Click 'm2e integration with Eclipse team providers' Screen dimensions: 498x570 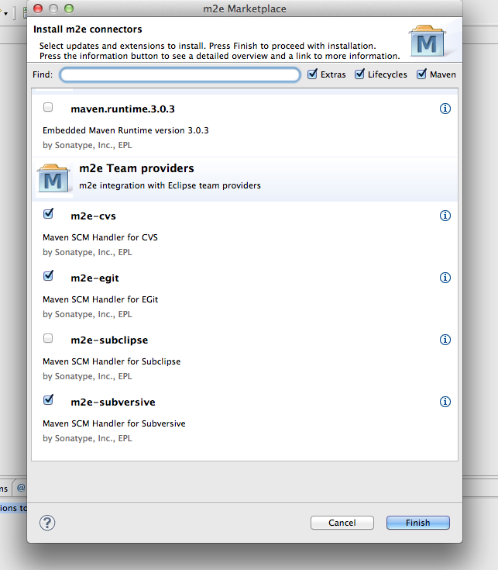(x=170, y=185)
